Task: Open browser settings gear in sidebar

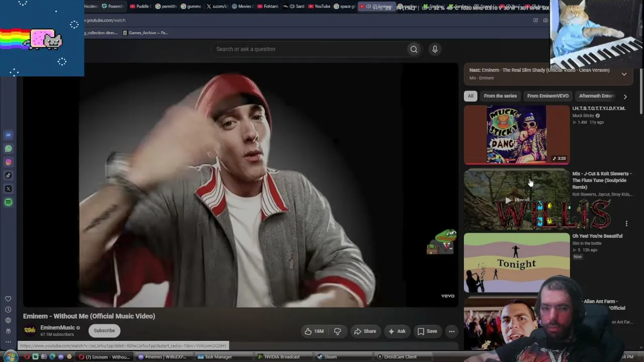Action: coord(8,320)
